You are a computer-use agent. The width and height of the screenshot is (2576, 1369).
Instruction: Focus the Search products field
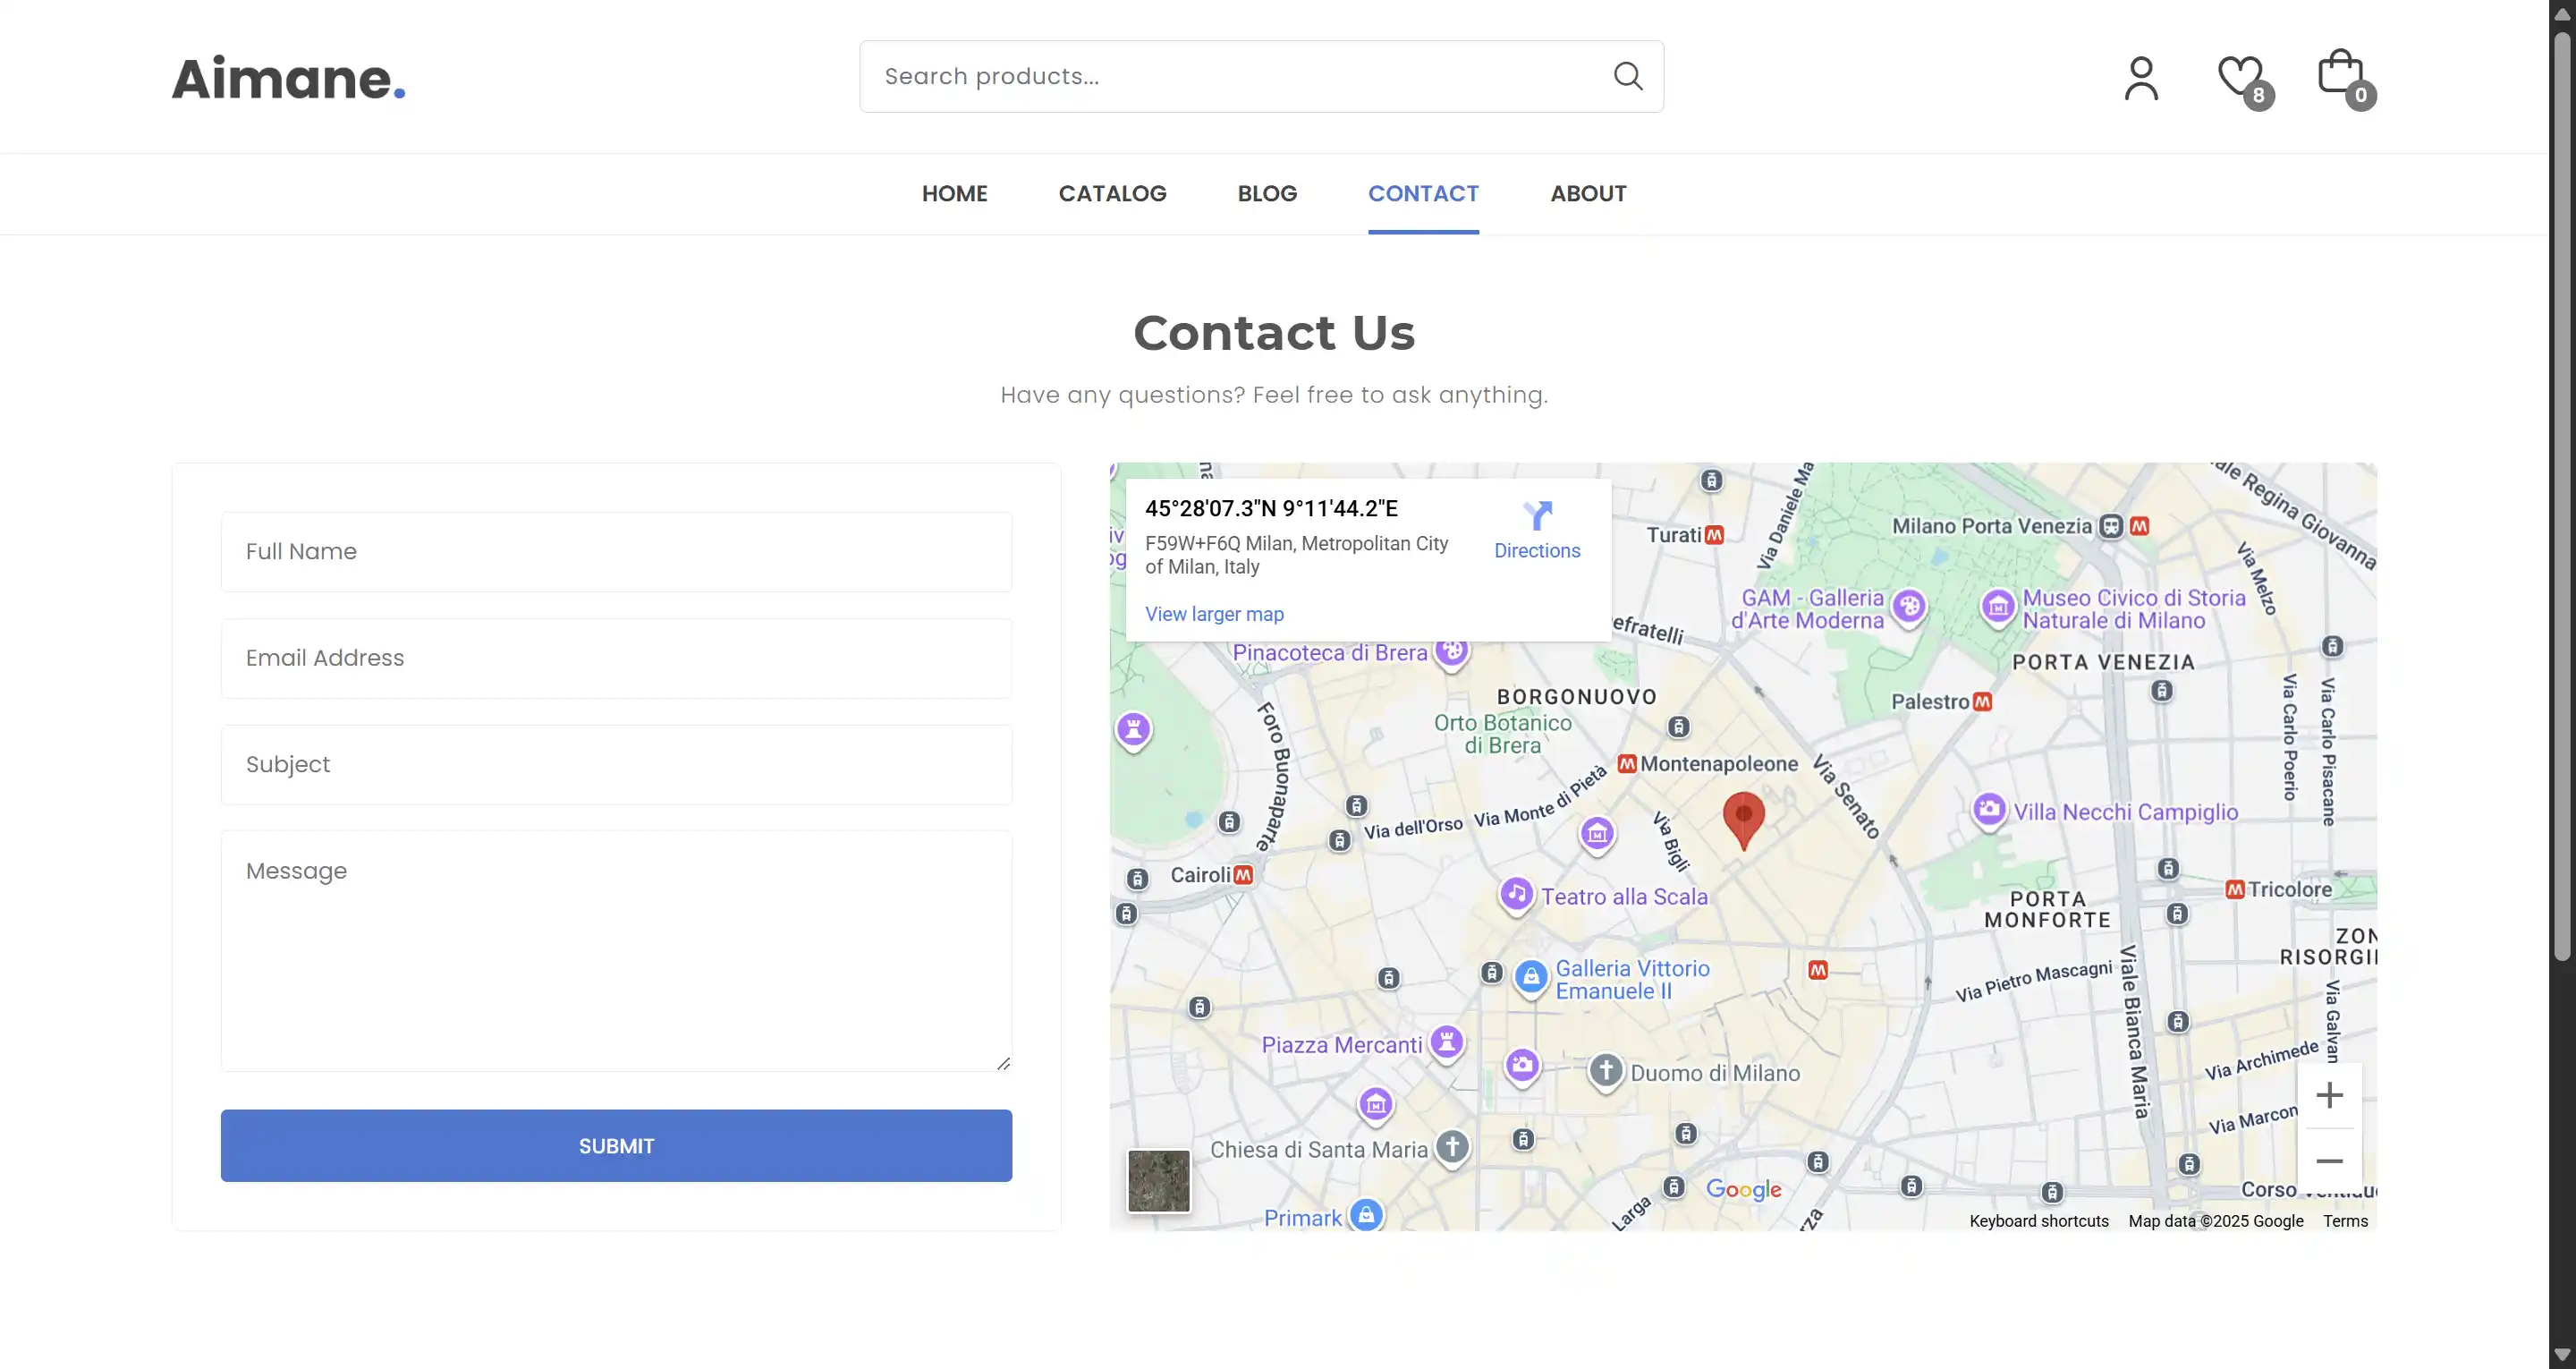coord(1230,76)
